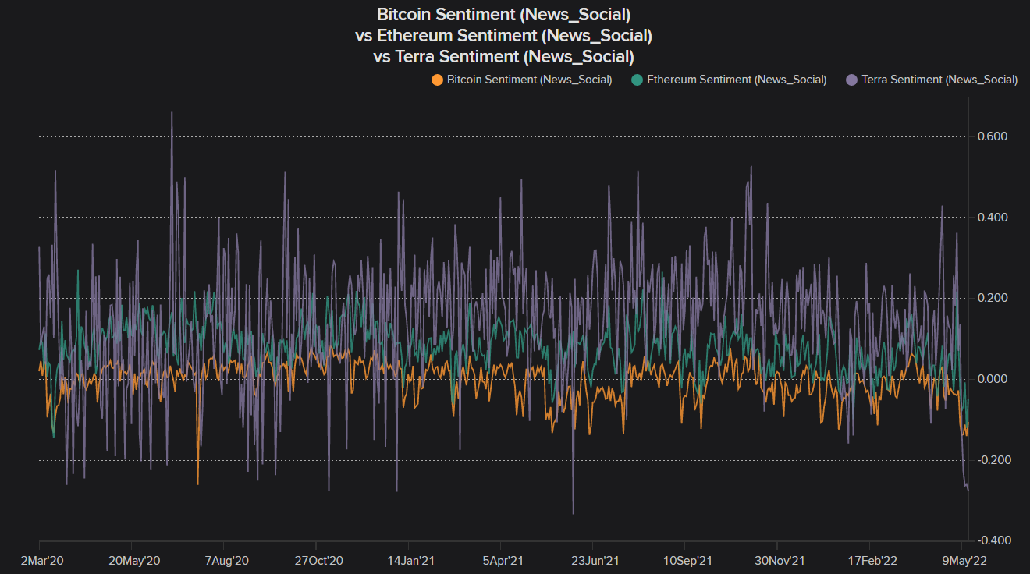The image size is (1030, 574).
Task: Click the 30Nov'21 x-axis date label
Action: coord(780,560)
